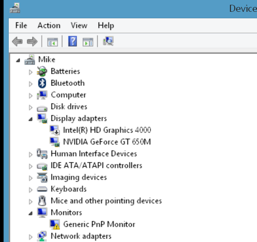Collapse the Display adapters category
This screenshot has width=257, height=242.
[x=31, y=119]
